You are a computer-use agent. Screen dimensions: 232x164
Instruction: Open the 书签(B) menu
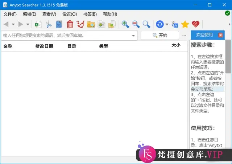coord(90,14)
